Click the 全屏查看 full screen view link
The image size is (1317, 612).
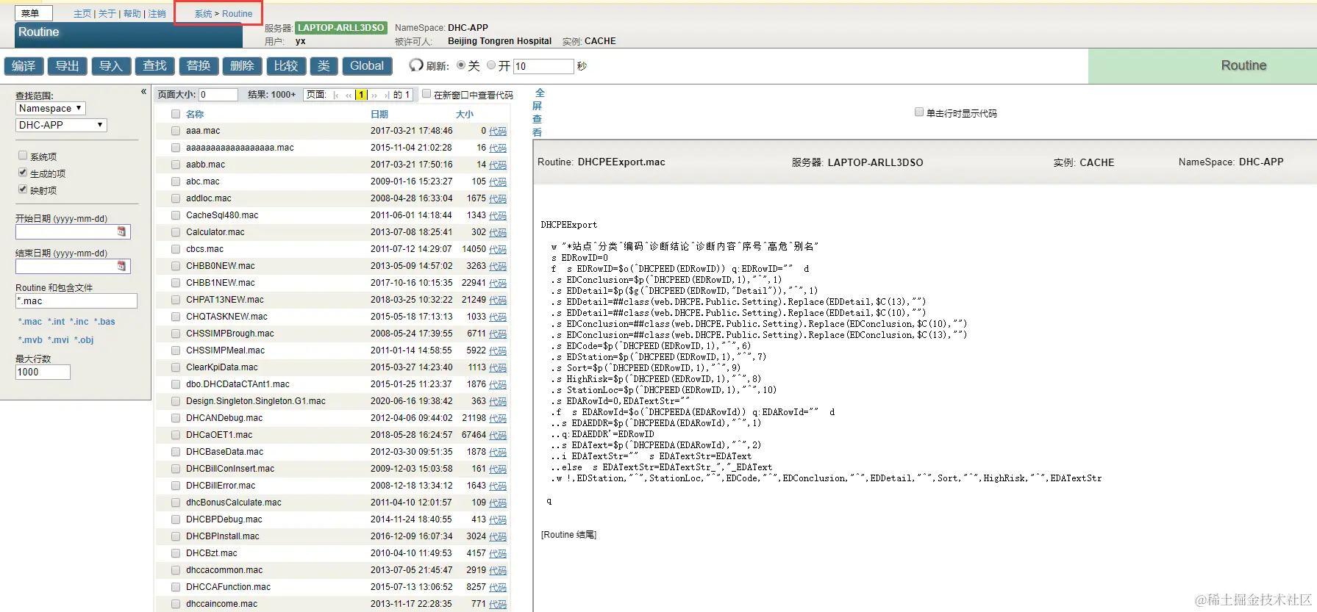(538, 112)
